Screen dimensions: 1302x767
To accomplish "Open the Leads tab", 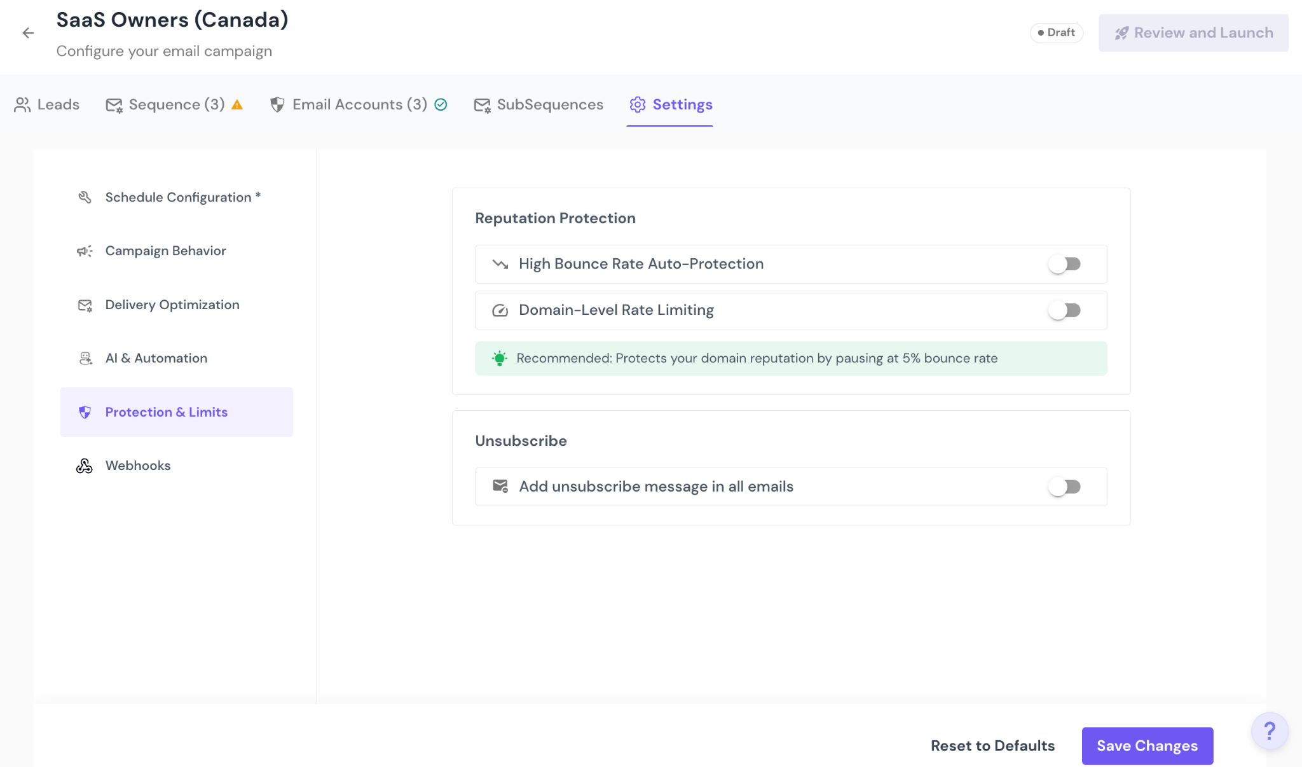I will pyautogui.click(x=47, y=105).
